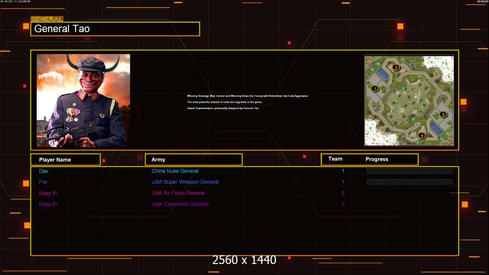Click USA Super Weapon General army text
Image resolution: width=489 pixels, height=275 pixels.
pos(185,182)
